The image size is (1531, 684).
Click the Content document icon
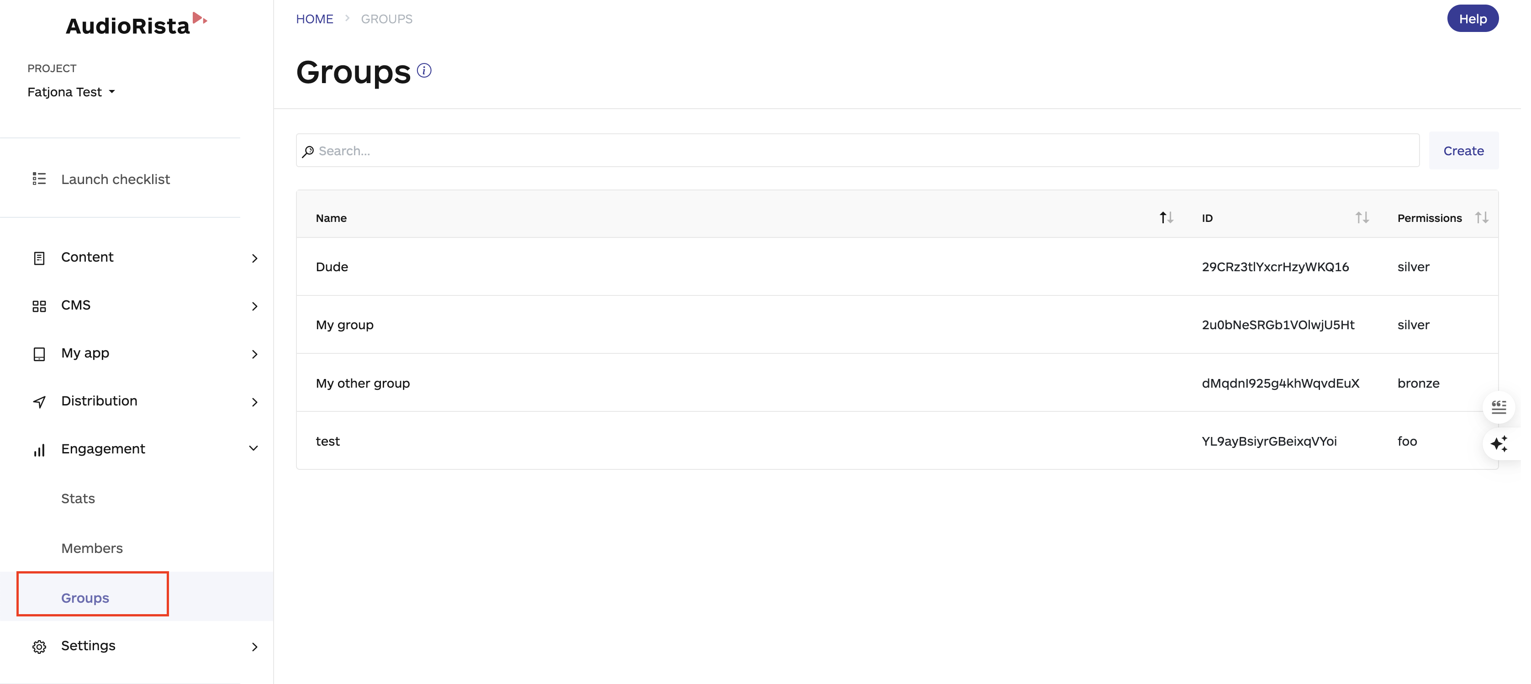39,258
